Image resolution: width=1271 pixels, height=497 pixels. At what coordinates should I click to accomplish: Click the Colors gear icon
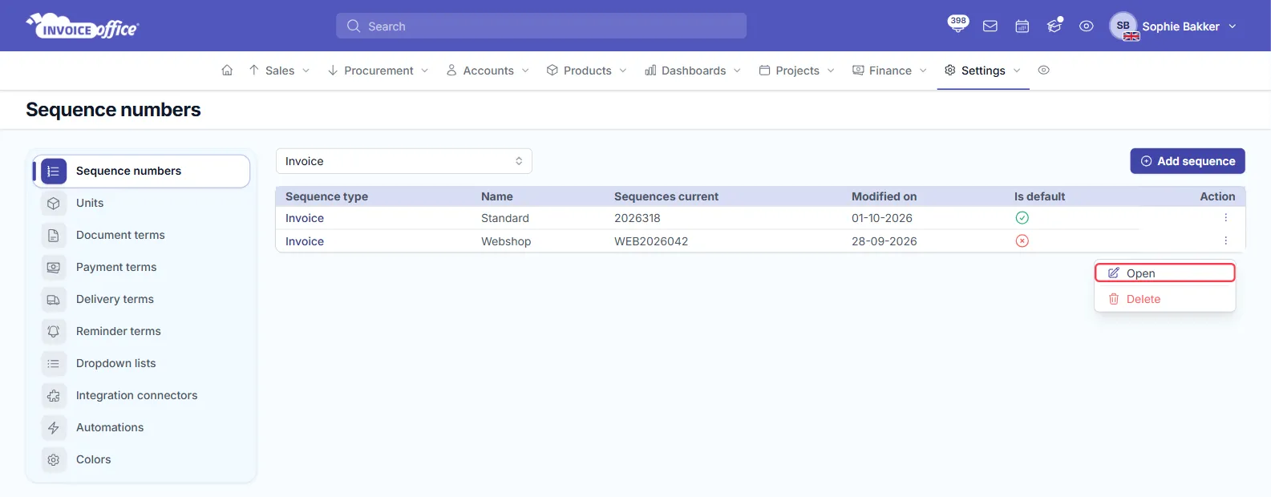54,459
